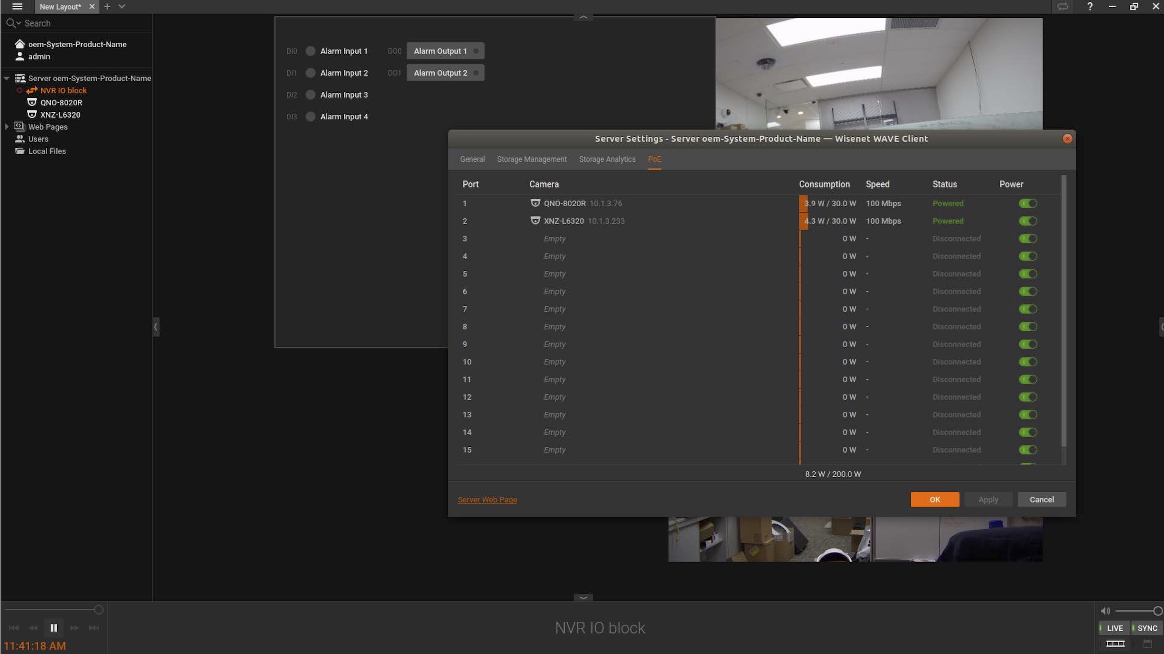Screen dimensions: 1164x654
Task: Add a new layout tab with plus
Action: [x=107, y=6]
